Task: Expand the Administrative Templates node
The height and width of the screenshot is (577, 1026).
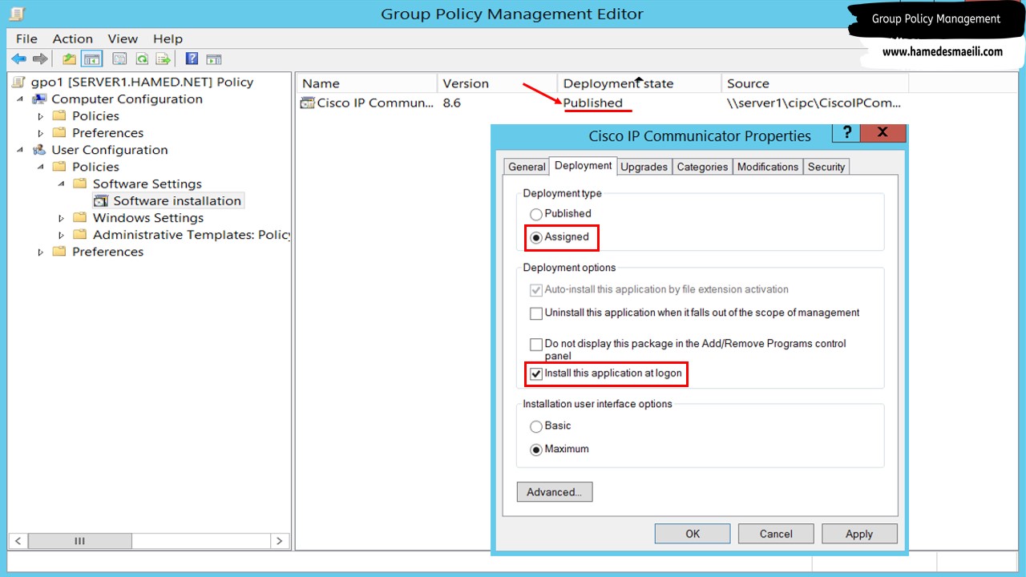Action: coord(62,235)
